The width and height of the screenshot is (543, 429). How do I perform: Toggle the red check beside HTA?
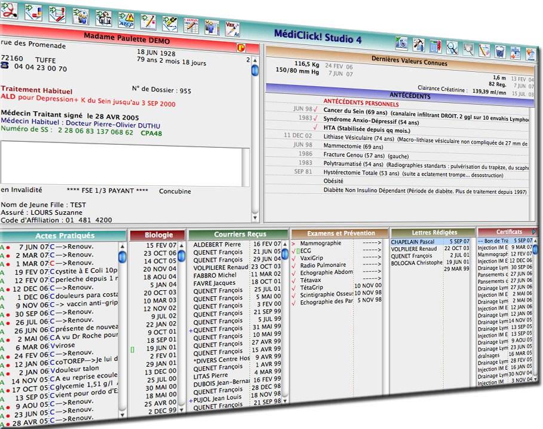(x=315, y=127)
